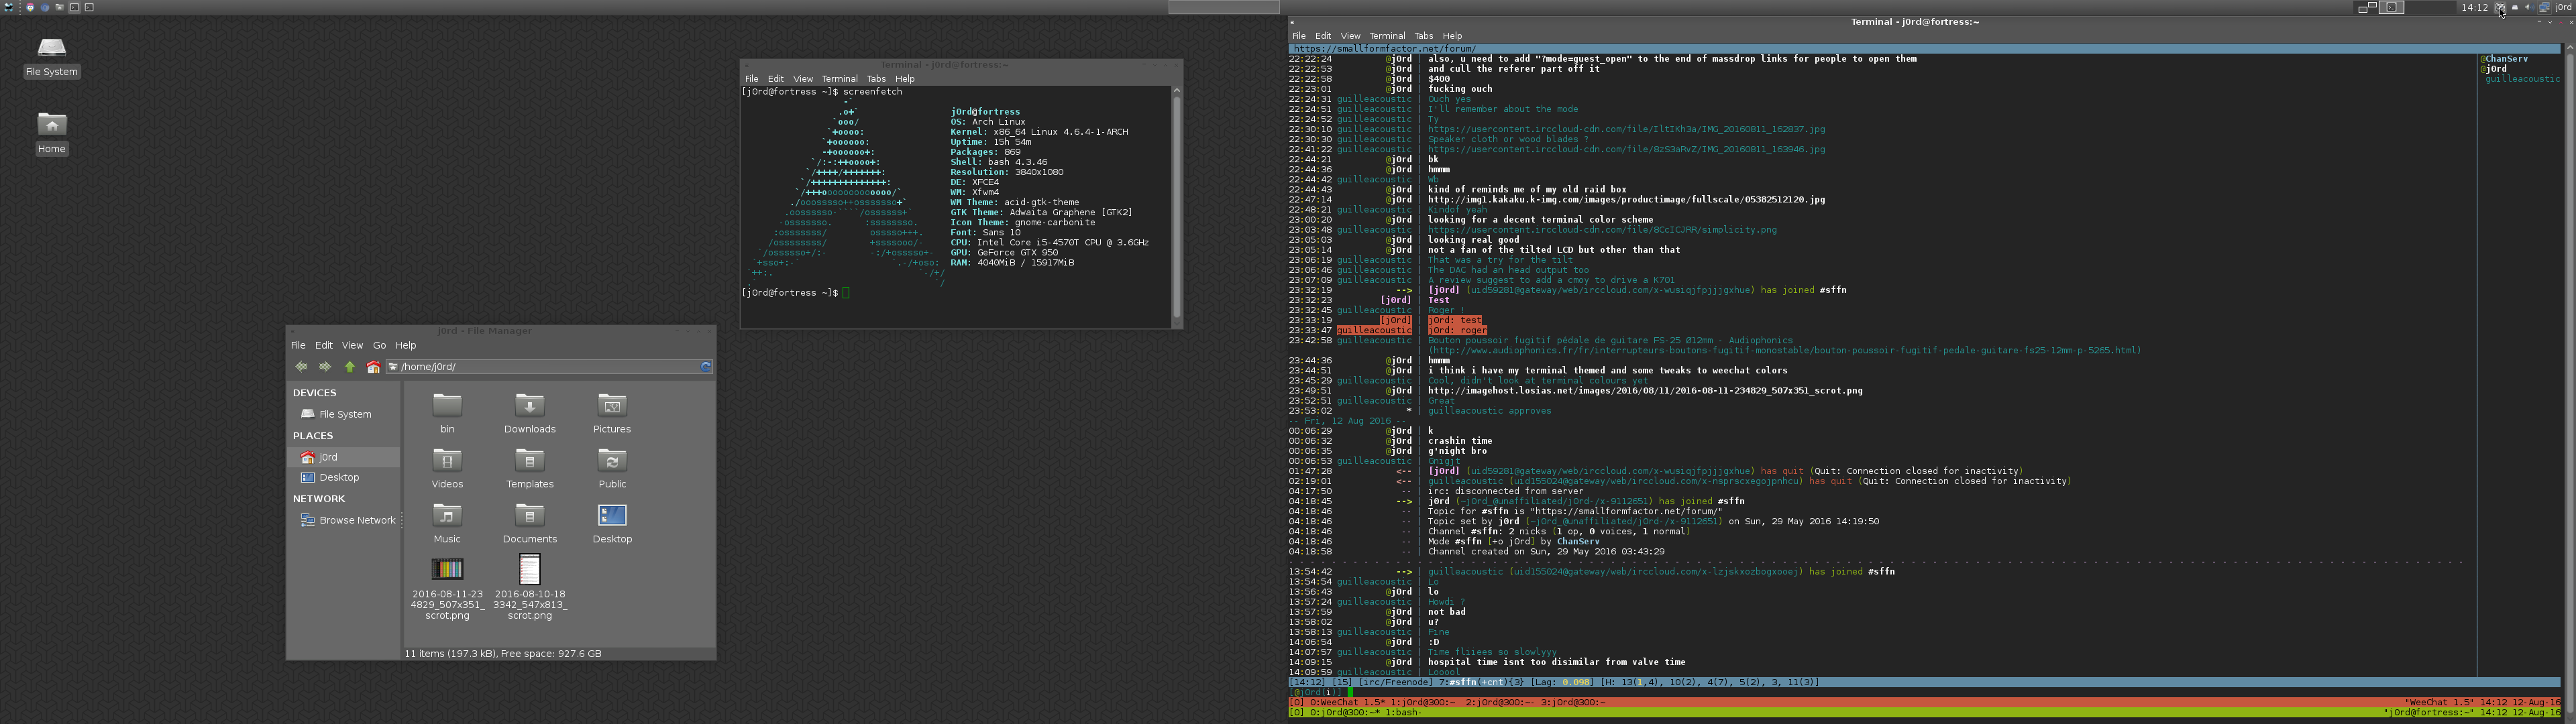This screenshot has width=2576, height=724.
Task: Click the 14:12 panel clock
Action: coord(2475,7)
